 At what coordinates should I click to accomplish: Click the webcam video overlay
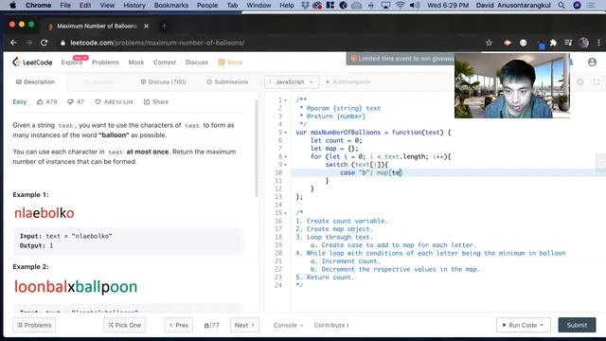coord(511,86)
